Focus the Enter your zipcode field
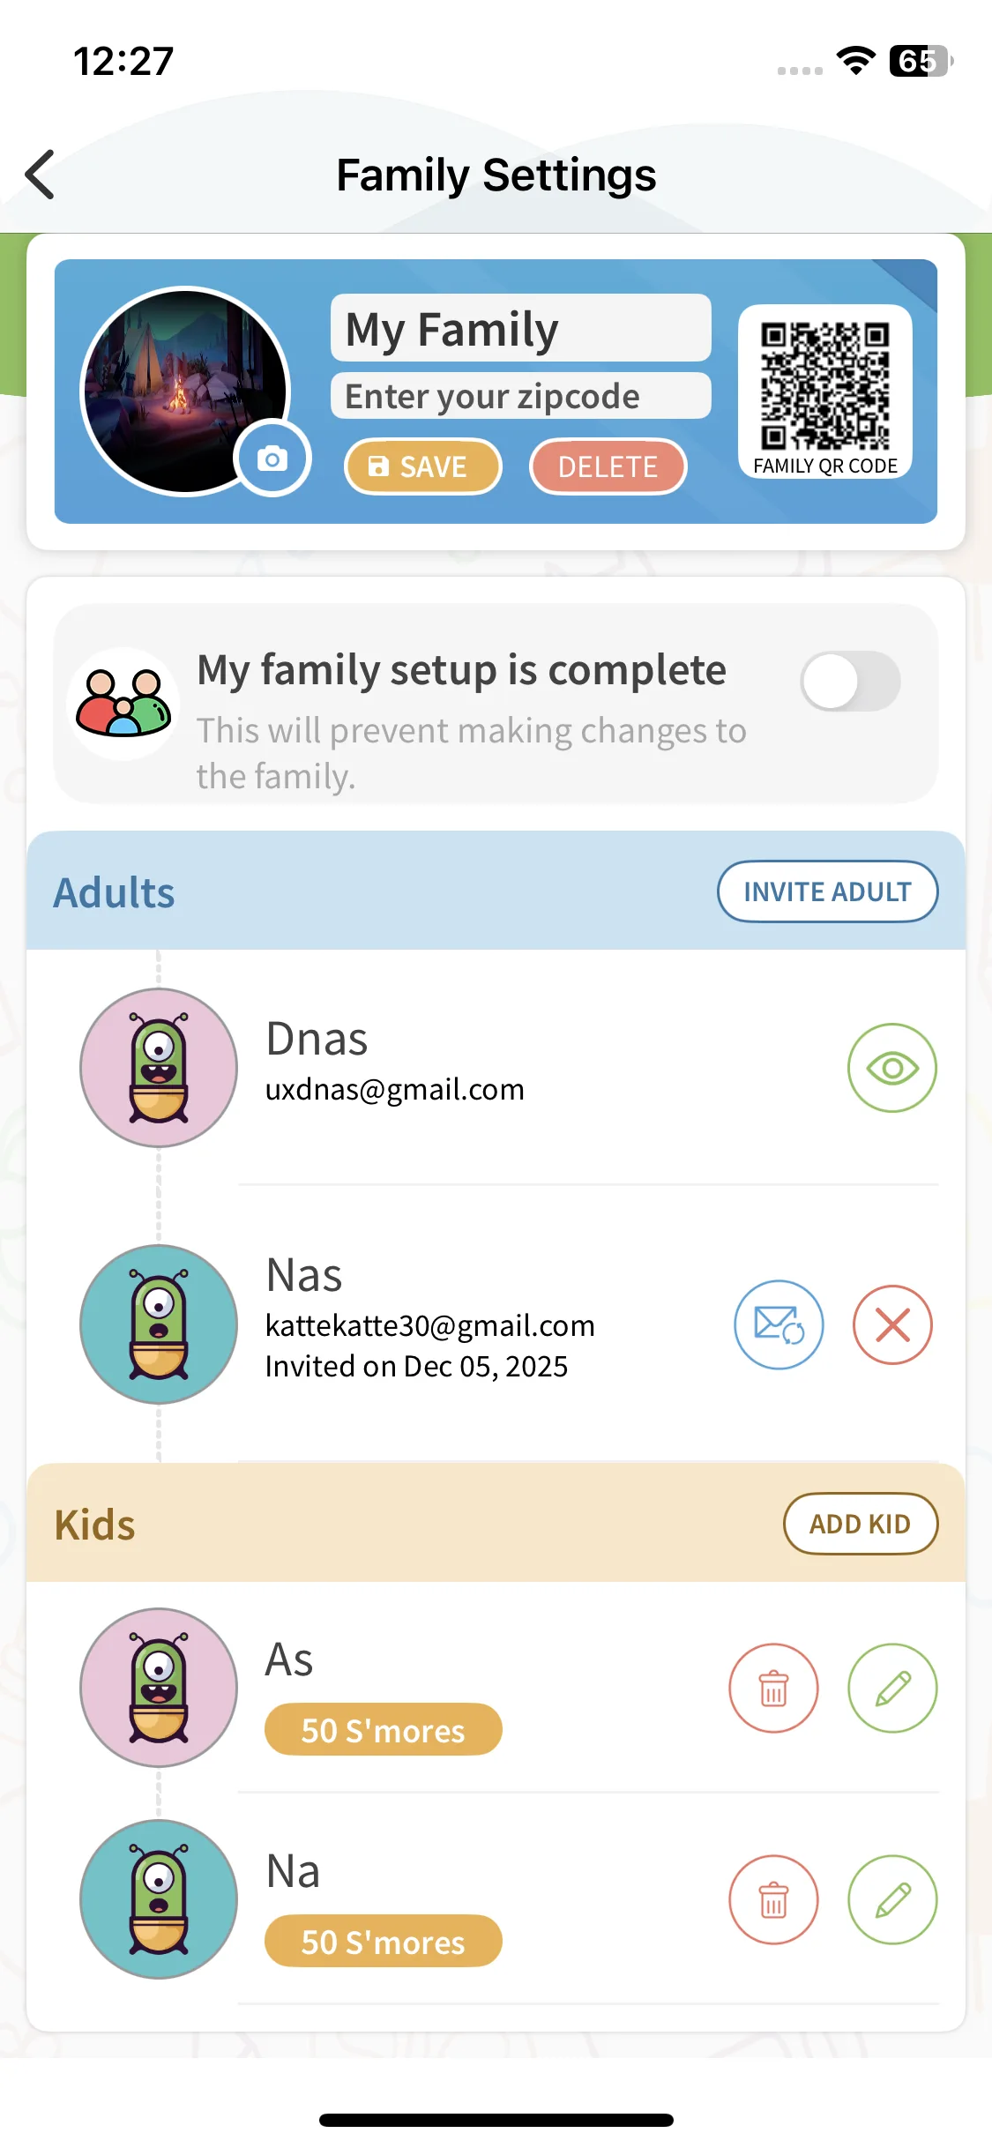 [520, 396]
